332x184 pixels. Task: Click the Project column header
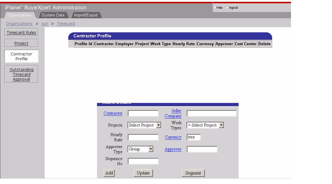(x=142, y=44)
